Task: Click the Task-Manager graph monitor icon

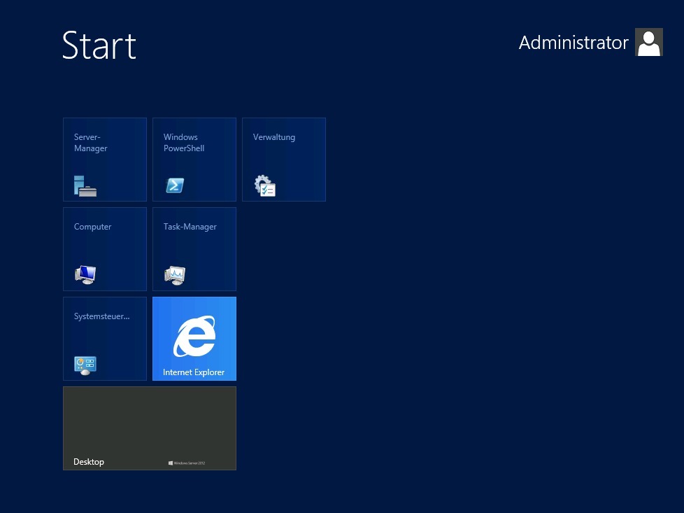Action: pos(174,275)
